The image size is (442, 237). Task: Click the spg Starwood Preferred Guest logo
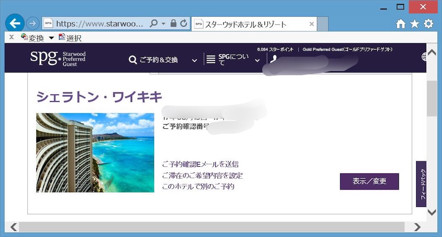pos(58,58)
